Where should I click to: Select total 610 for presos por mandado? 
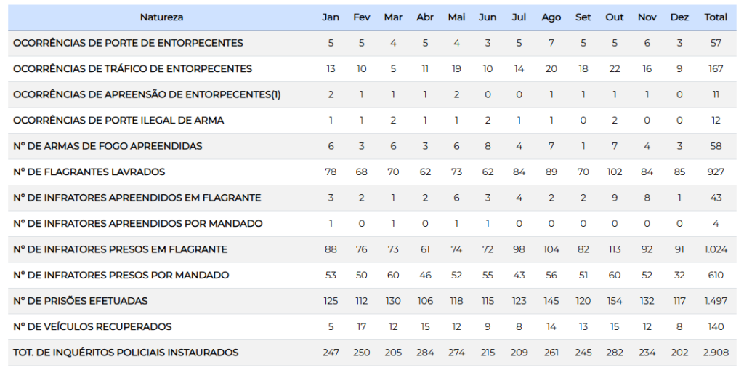(x=716, y=275)
